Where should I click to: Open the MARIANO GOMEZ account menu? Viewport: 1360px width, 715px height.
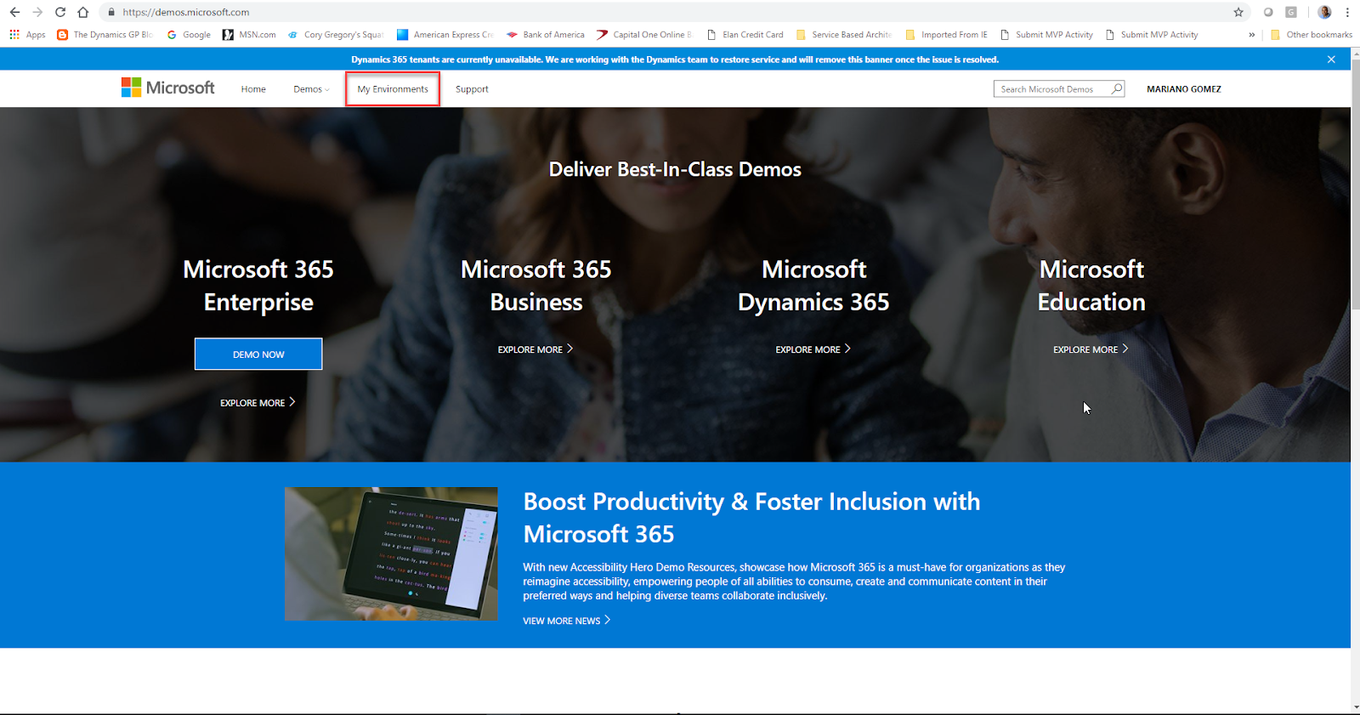pyautogui.click(x=1184, y=89)
